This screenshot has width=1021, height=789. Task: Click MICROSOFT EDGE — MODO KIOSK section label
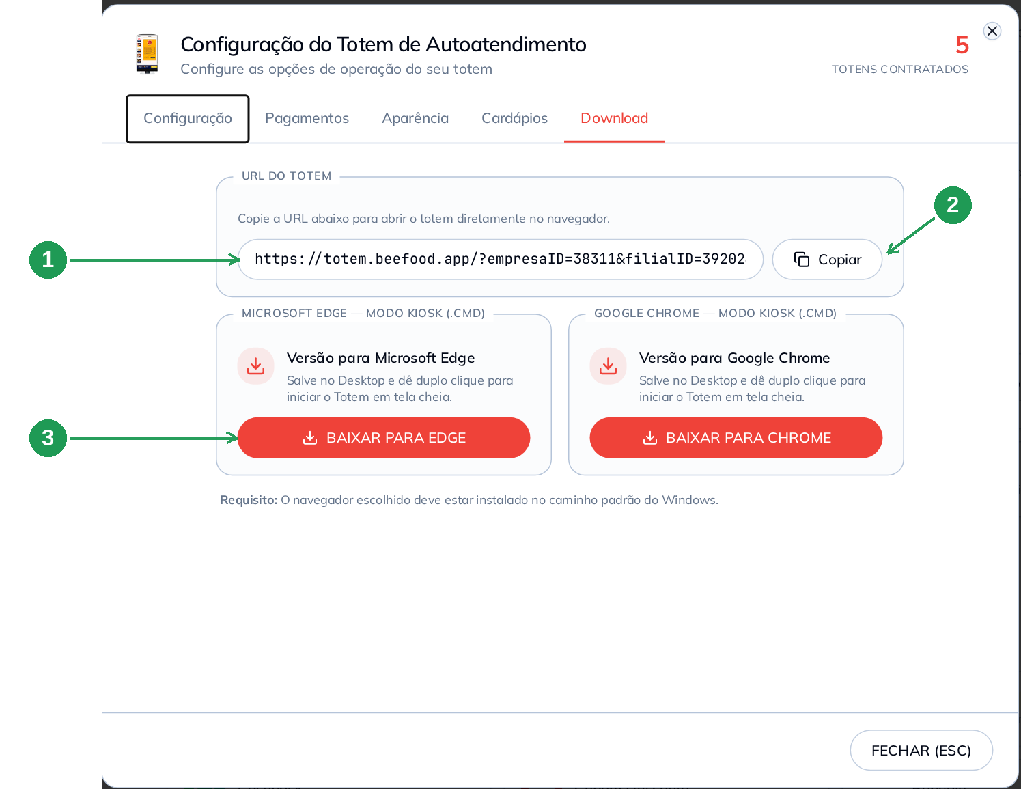click(363, 313)
